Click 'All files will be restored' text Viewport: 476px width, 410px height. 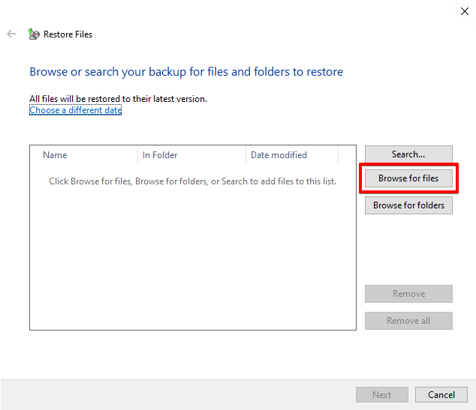pos(118,99)
